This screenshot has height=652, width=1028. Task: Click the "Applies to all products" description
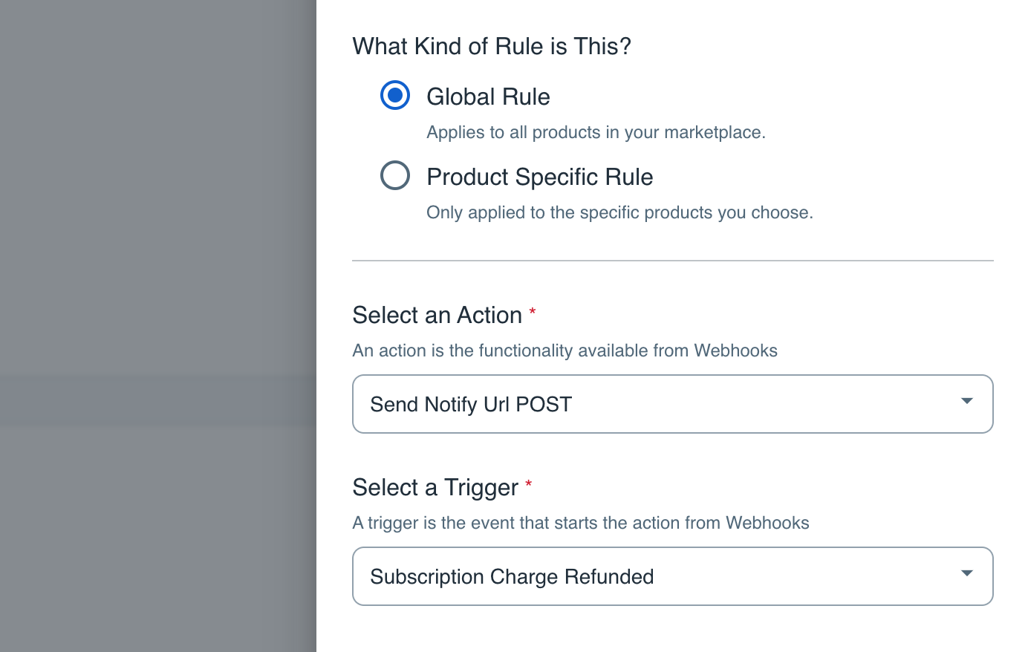[x=596, y=132]
